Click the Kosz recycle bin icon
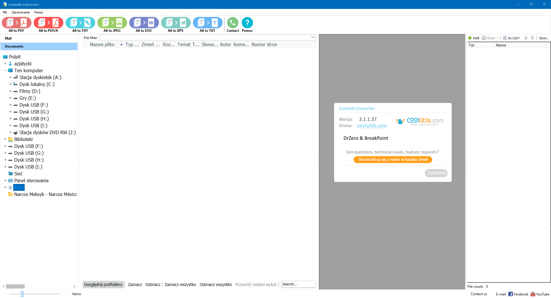This screenshot has width=551, height=298. 10,187
